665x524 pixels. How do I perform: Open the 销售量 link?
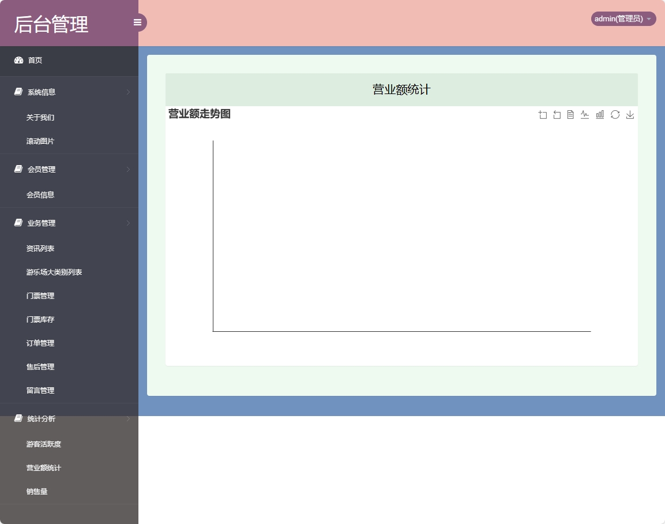(37, 491)
